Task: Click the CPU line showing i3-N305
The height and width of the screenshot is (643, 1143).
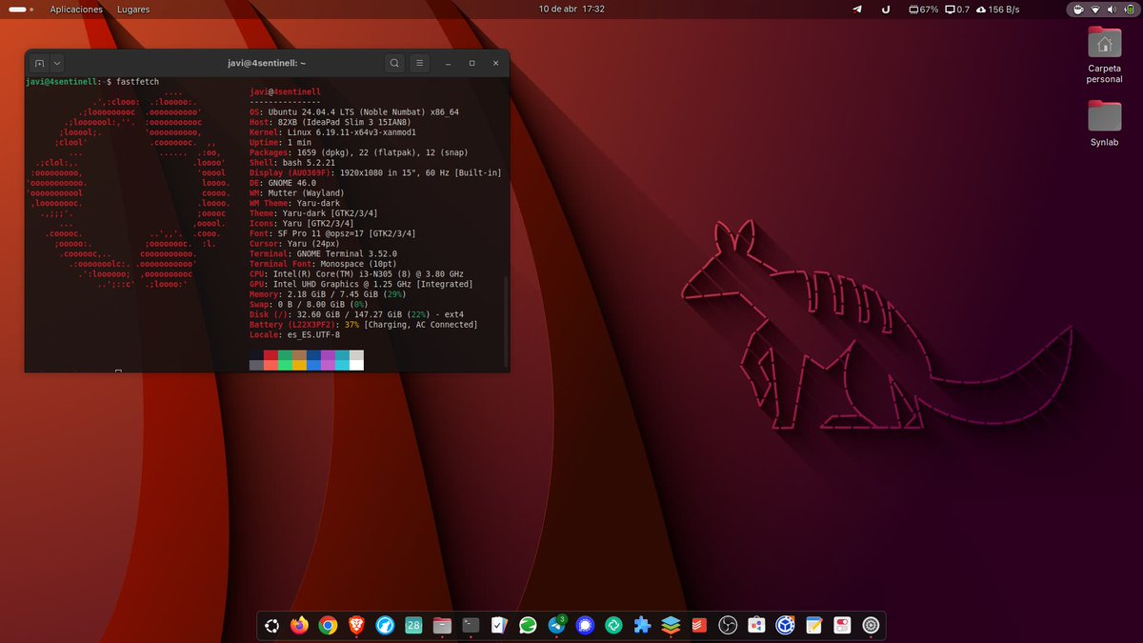Action: click(357, 273)
